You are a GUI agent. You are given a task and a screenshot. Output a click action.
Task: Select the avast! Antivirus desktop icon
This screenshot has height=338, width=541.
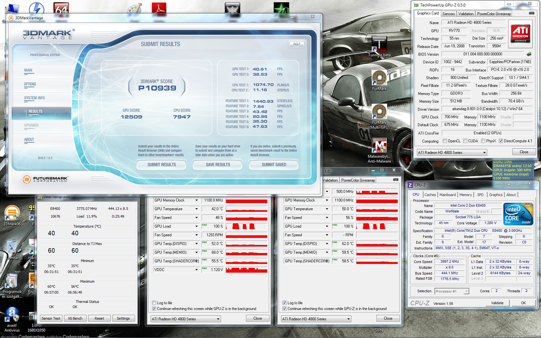[x=12, y=320]
